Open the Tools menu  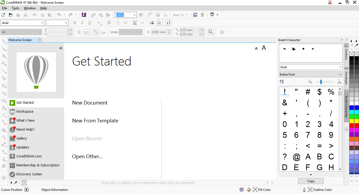coord(16,8)
